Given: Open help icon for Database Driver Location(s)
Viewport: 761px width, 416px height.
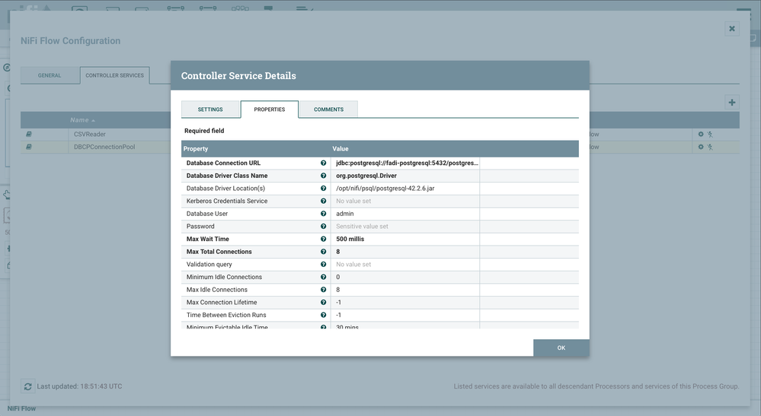Looking at the screenshot, I should click(x=323, y=189).
